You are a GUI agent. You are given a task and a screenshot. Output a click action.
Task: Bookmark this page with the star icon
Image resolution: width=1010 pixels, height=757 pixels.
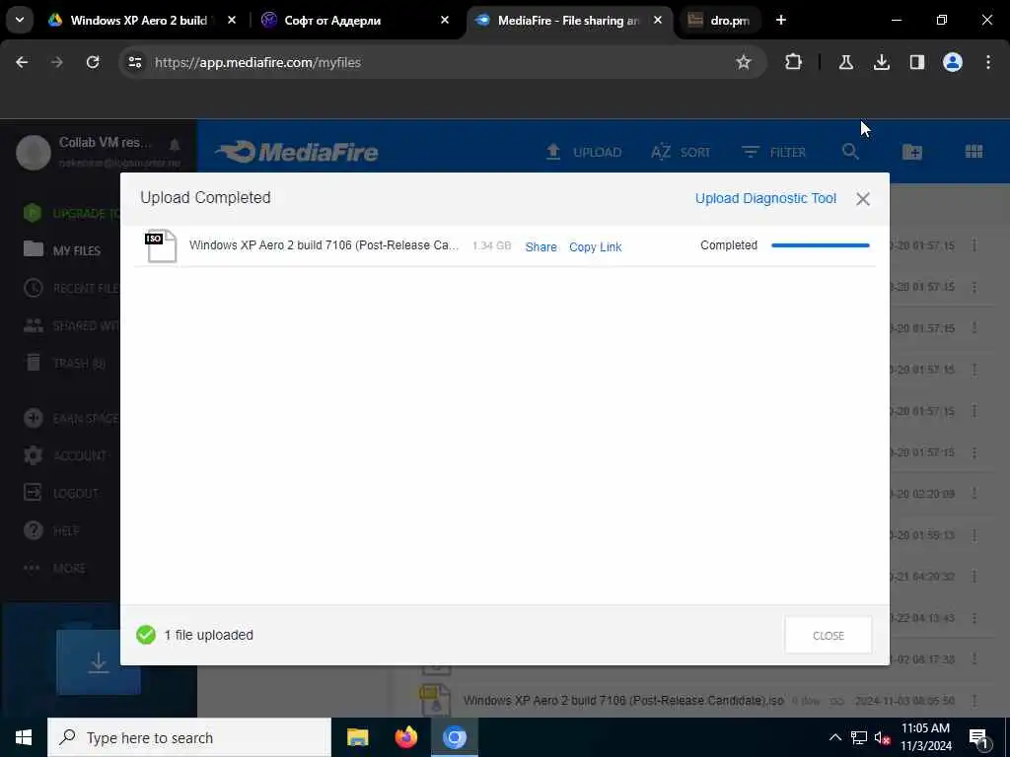click(x=744, y=62)
